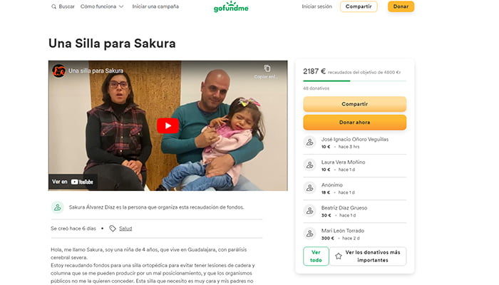Open the gofundme logo homepage
The width and height of the screenshot is (499, 285).
231,6
